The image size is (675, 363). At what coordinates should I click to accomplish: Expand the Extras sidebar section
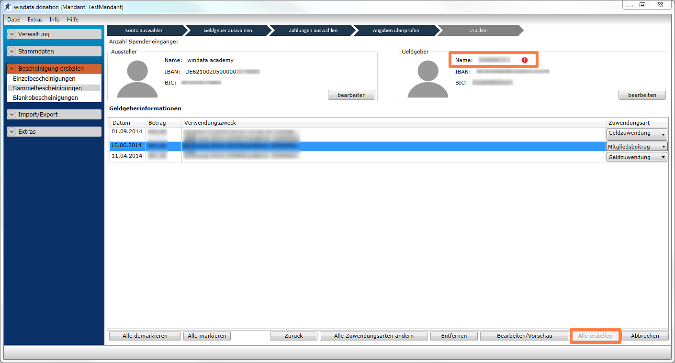[x=54, y=132]
